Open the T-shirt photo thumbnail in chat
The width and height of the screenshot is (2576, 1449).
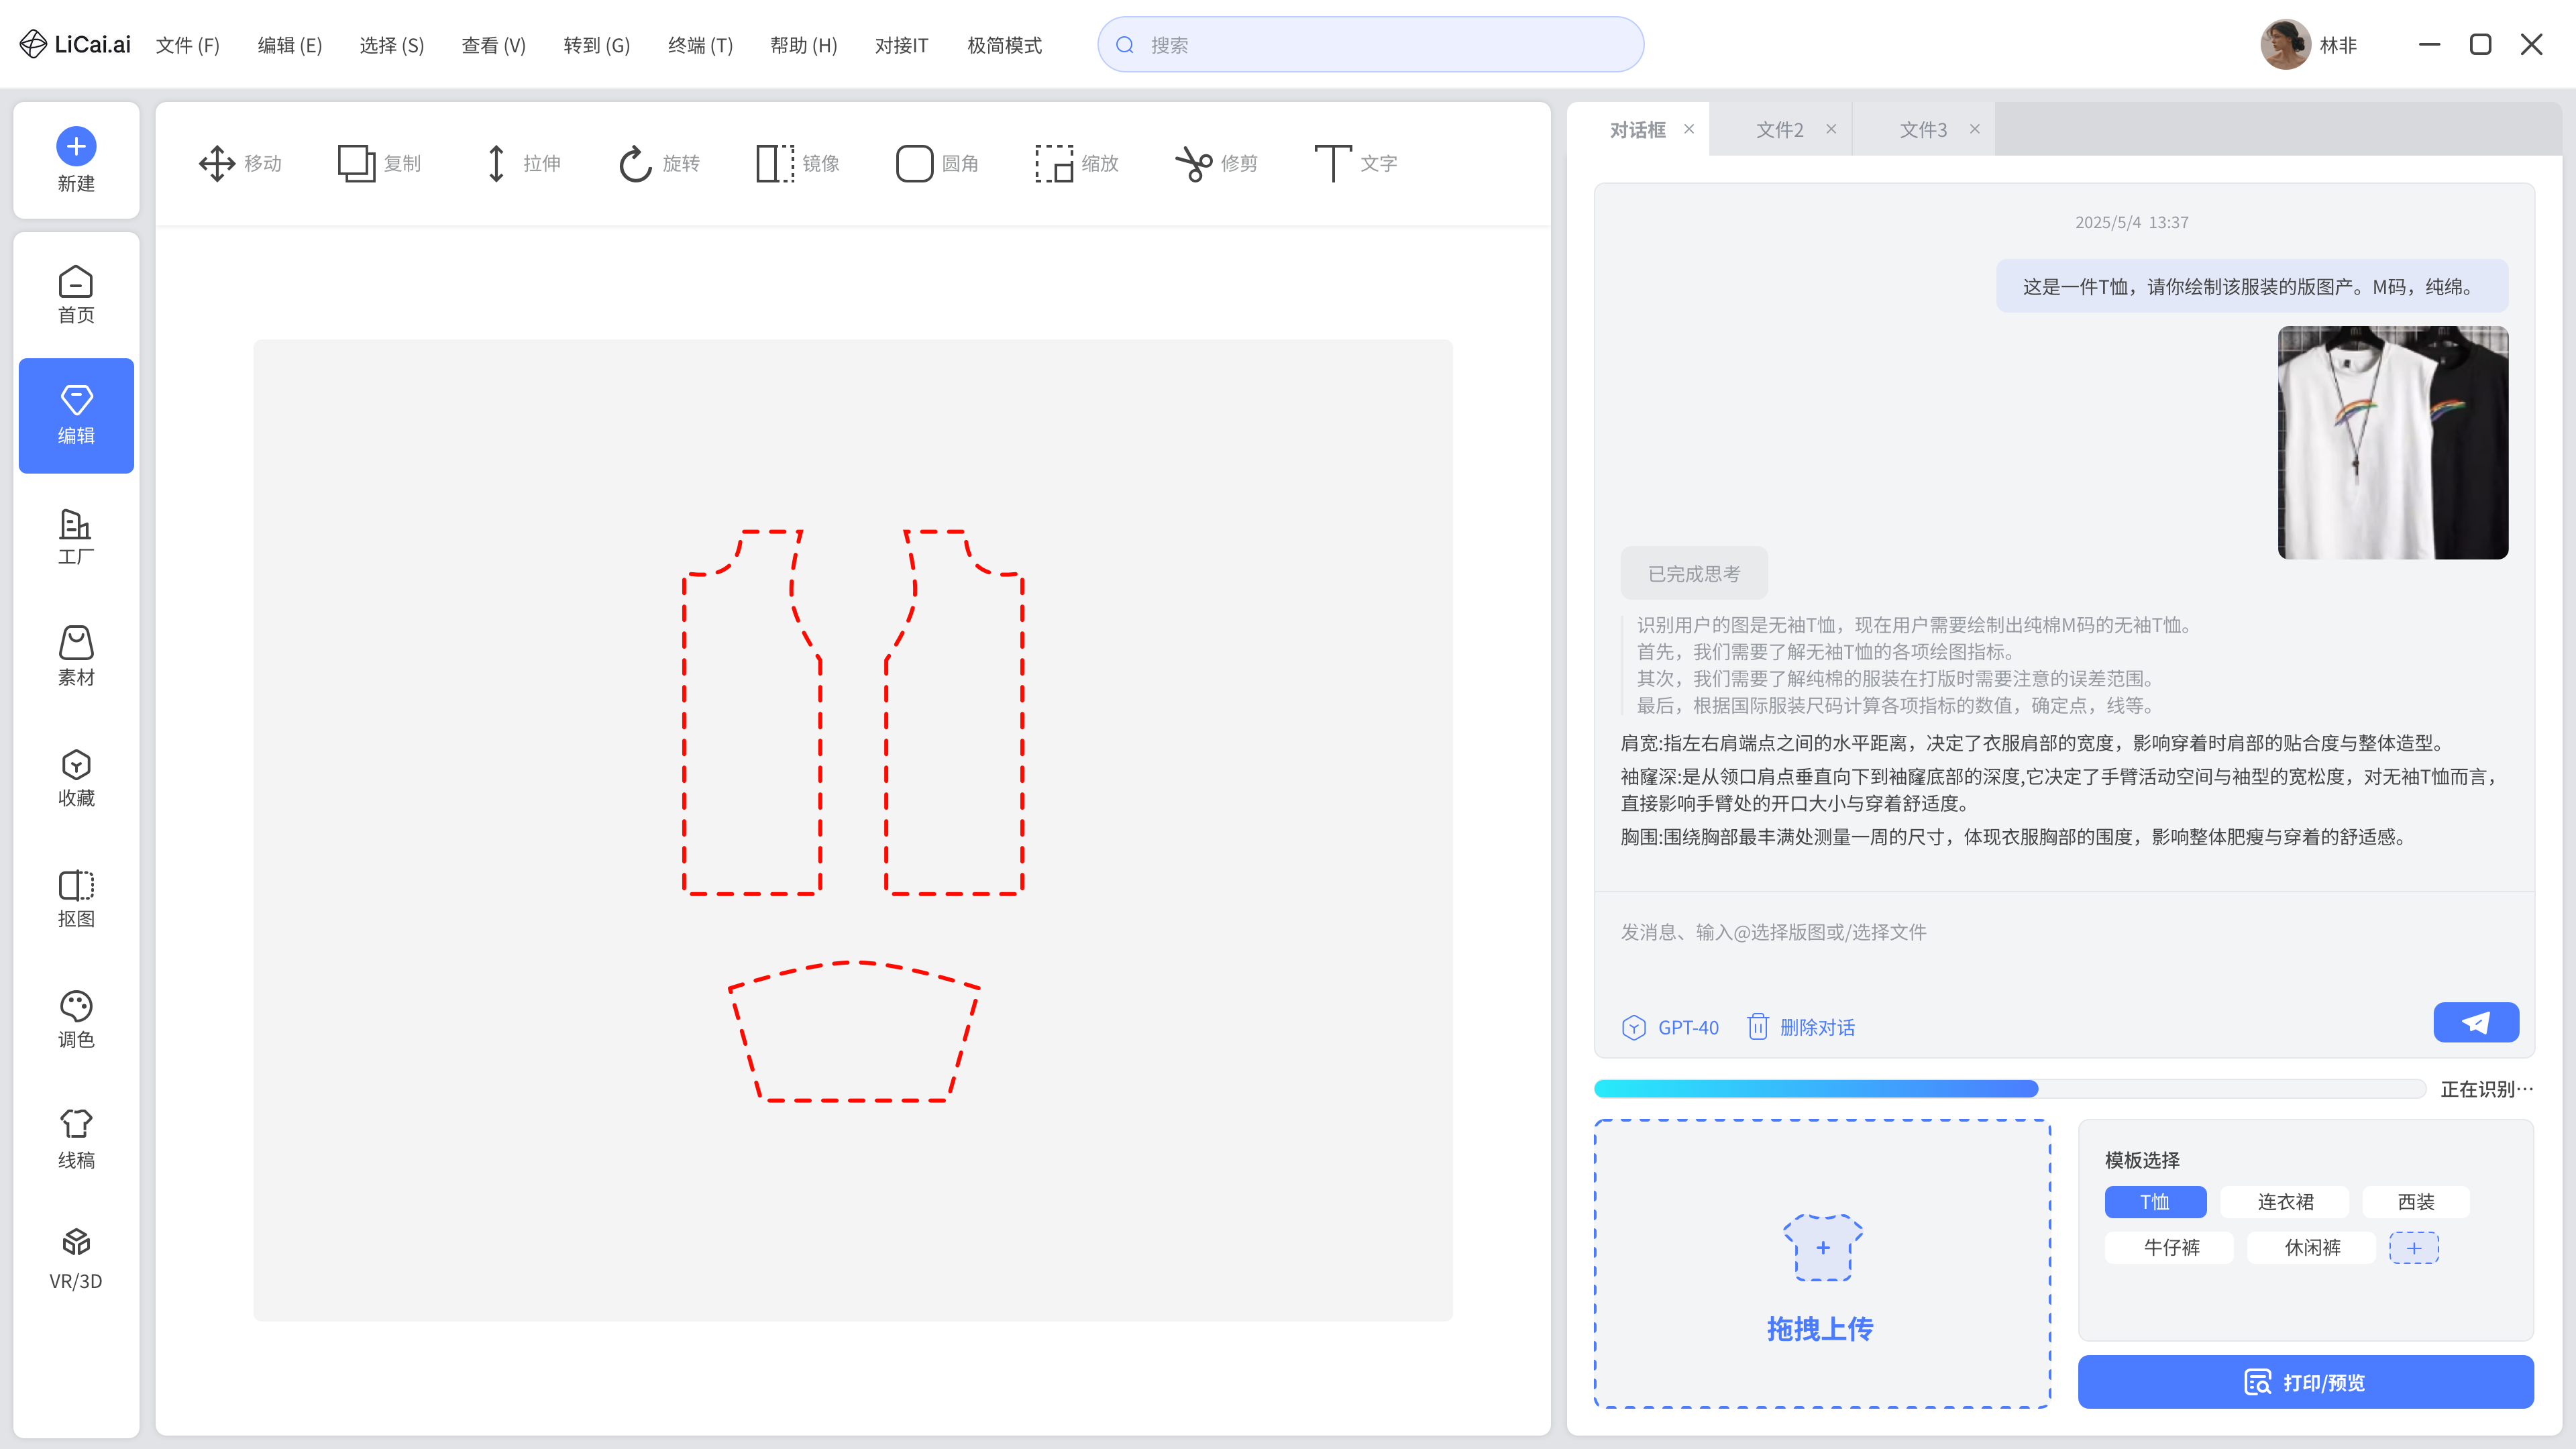(2393, 442)
